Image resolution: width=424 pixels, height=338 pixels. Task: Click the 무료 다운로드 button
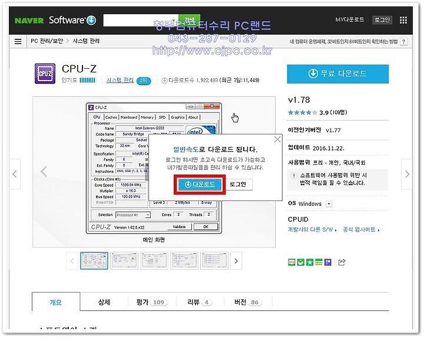pos(338,73)
